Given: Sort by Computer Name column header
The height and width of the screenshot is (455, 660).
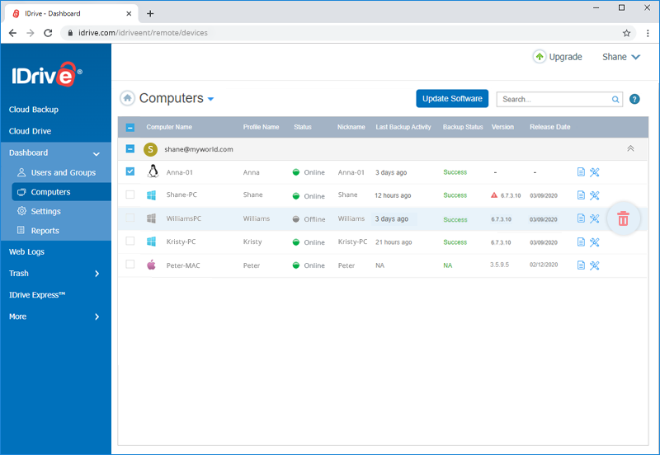Looking at the screenshot, I should point(169,127).
